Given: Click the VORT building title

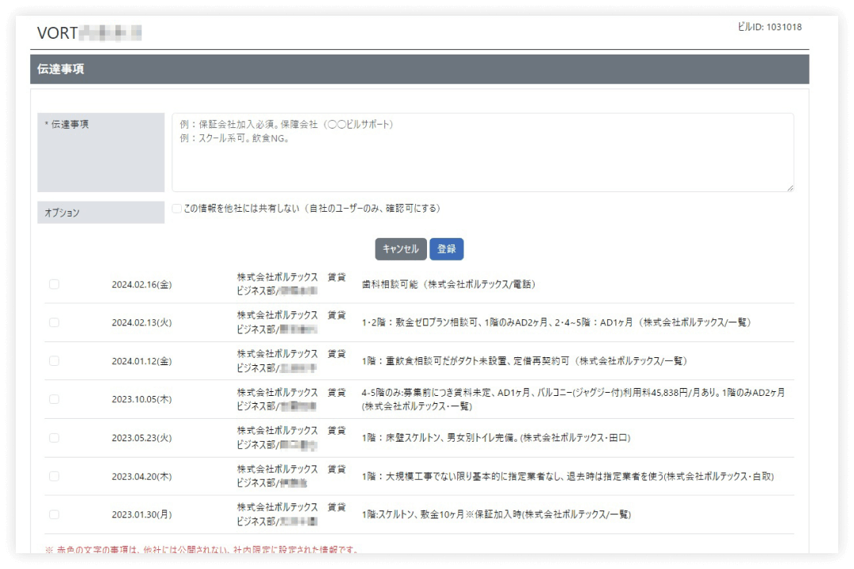Looking at the screenshot, I should [x=89, y=32].
